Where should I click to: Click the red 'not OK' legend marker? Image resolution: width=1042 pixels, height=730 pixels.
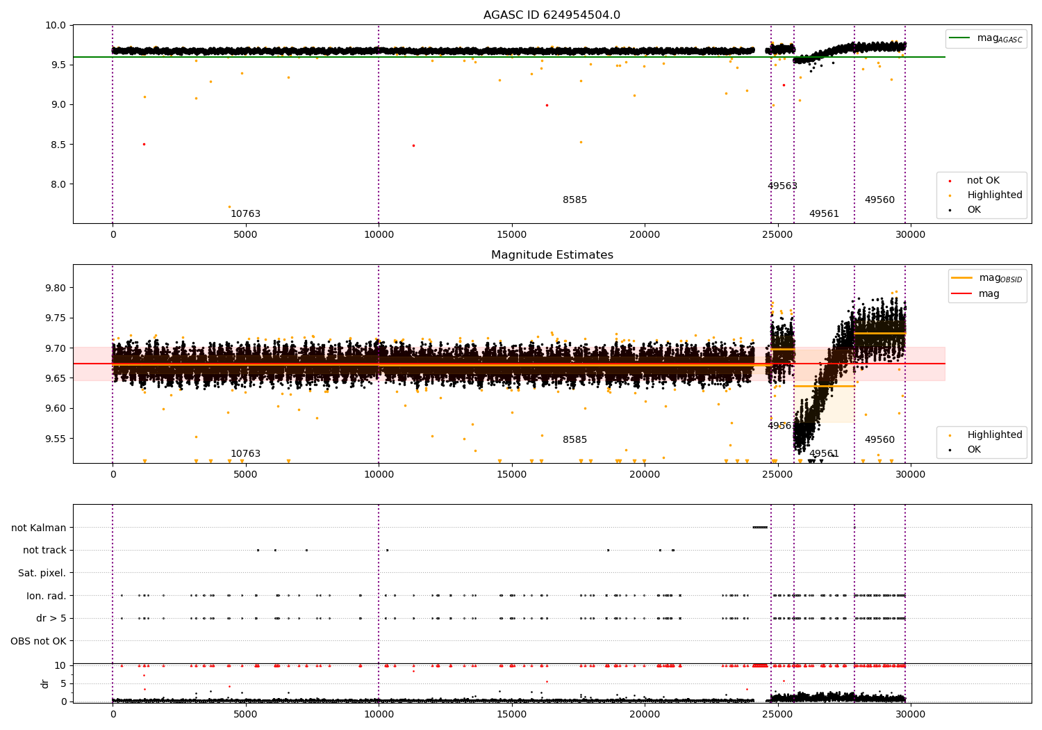click(x=950, y=181)
